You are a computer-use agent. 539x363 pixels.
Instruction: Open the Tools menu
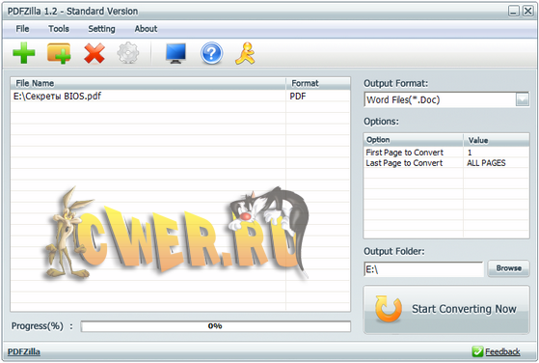(x=59, y=29)
